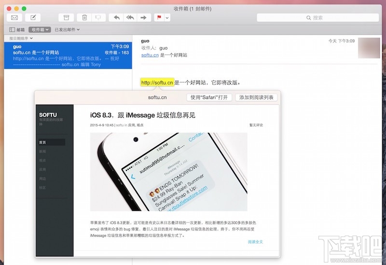Select the 收件箱 inbox favorites tab
Image resolution: width=386 pixels, height=265 pixels.
click(40, 29)
